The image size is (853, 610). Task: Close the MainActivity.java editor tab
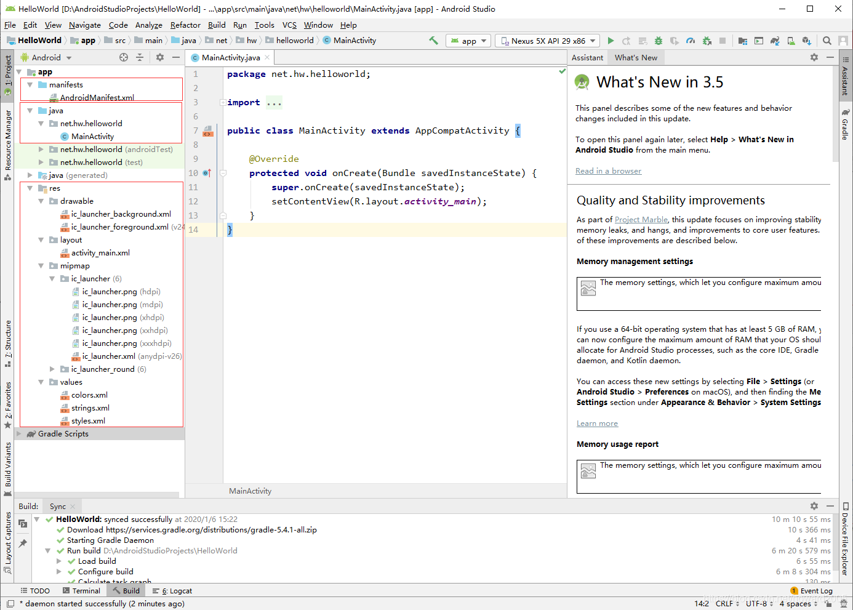(267, 57)
